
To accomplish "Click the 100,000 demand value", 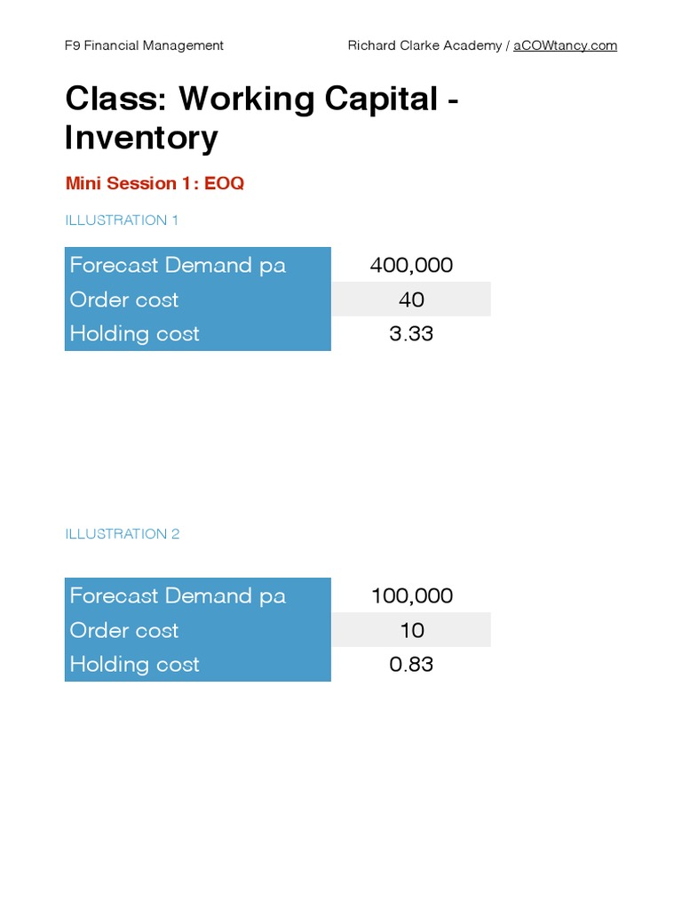I will [x=411, y=595].
